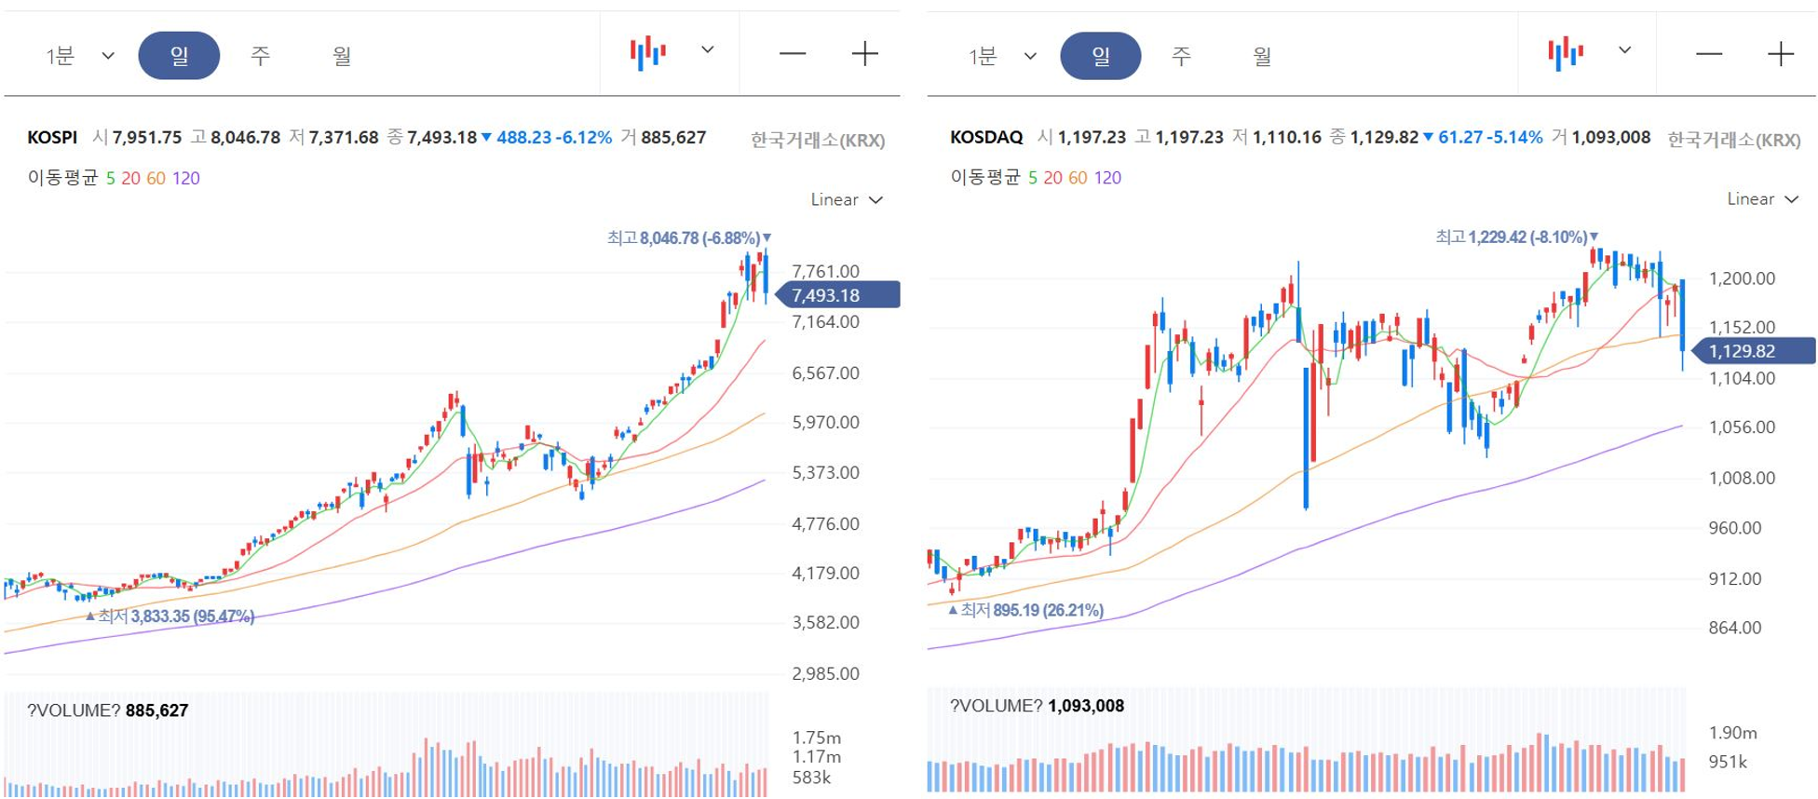Select the 월 (monthly) tab on KOSPI chart
The width and height of the screenshot is (1818, 799).
[342, 56]
